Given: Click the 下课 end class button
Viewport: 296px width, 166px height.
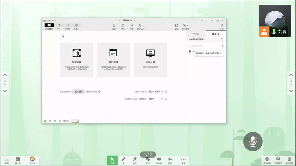Looking at the screenshot, I should [x=222, y=26].
